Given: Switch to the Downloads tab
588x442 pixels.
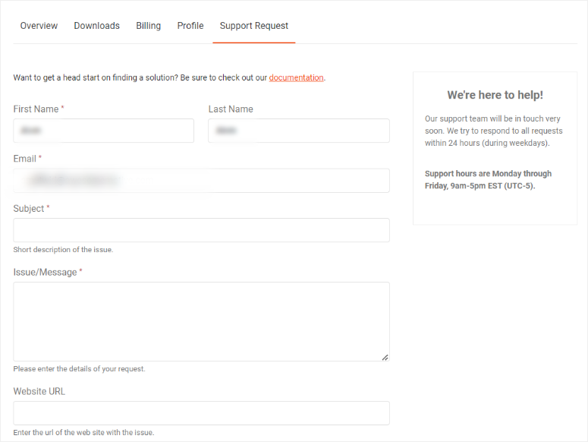Looking at the screenshot, I should click(x=97, y=26).
